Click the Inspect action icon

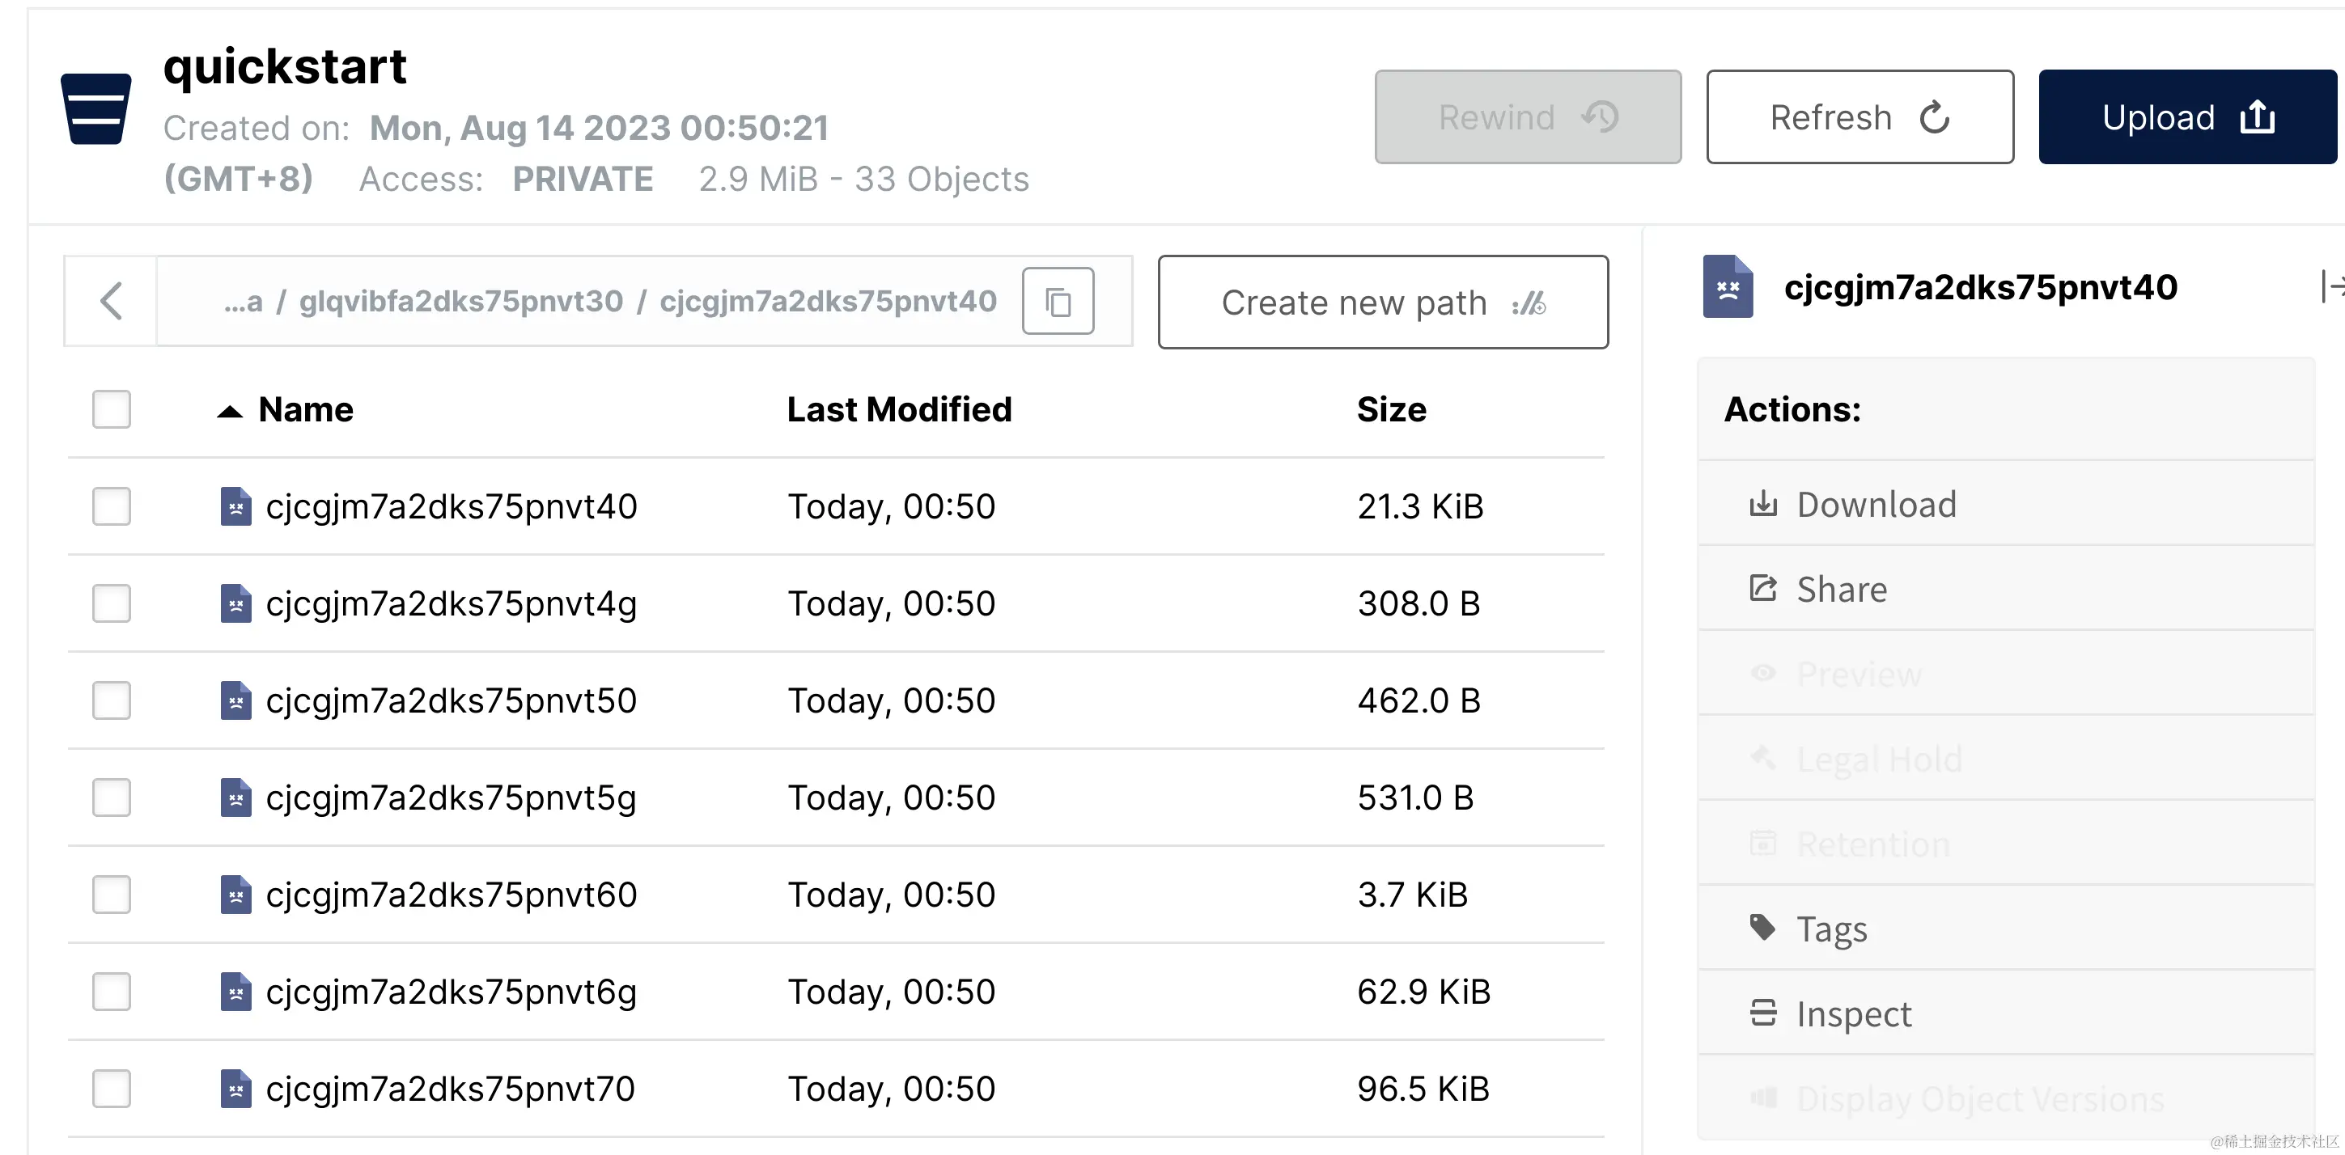[x=1762, y=1013]
